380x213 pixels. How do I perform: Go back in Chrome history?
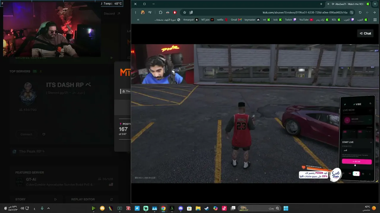(374, 12)
